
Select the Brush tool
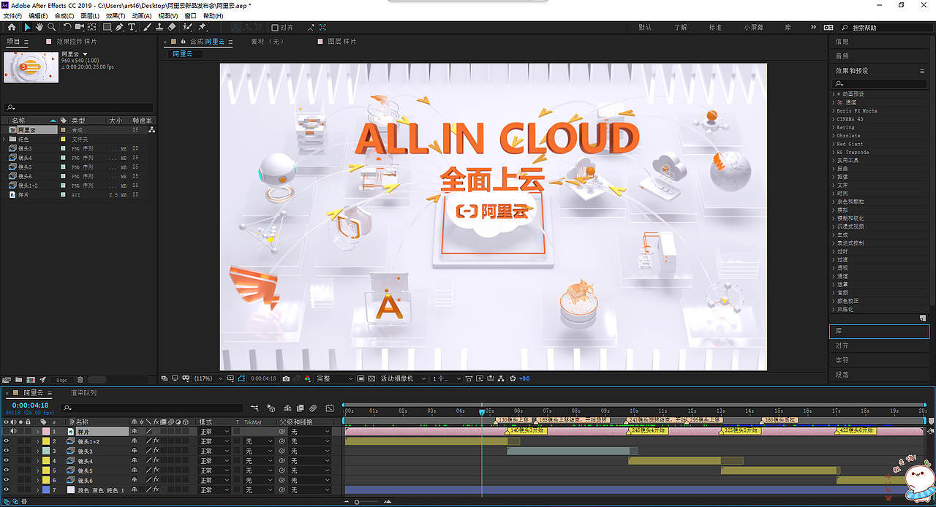pos(146,27)
